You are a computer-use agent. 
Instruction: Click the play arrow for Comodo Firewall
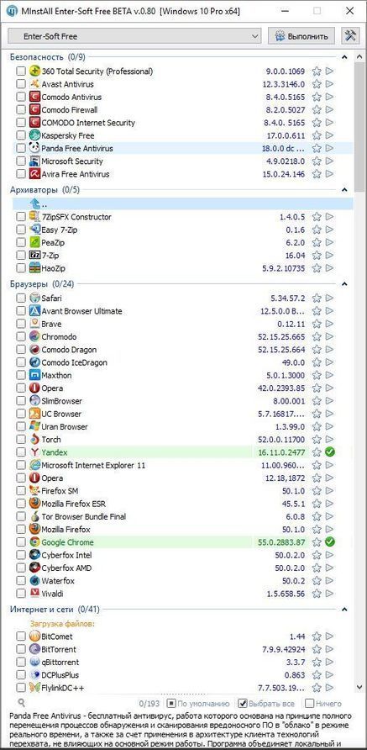click(330, 110)
